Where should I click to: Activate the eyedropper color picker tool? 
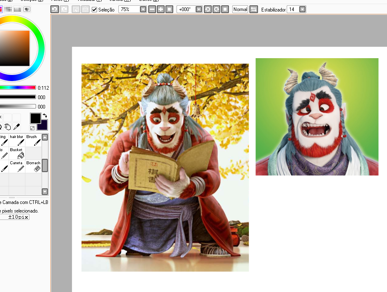(x=17, y=127)
